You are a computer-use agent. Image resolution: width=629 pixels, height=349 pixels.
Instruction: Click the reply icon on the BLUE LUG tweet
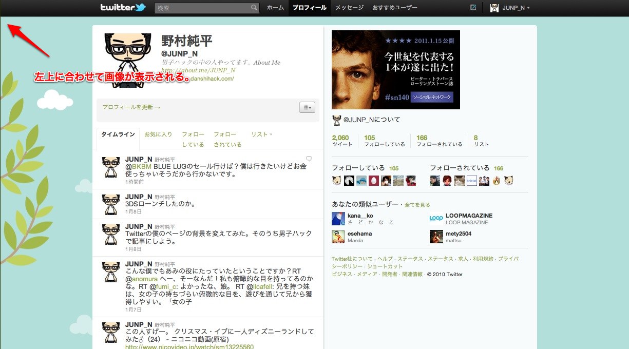click(x=309, y=159)
